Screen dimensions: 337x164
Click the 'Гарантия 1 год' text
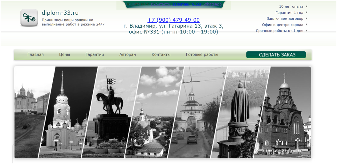tap(289, 13)
